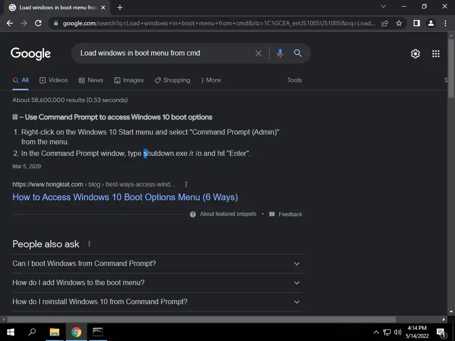Switch to the Images tab
This screenshot has width=455, height=341.
129,80
